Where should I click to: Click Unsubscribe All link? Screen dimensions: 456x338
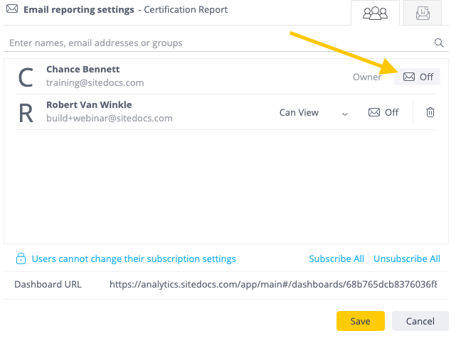(407, 258)
